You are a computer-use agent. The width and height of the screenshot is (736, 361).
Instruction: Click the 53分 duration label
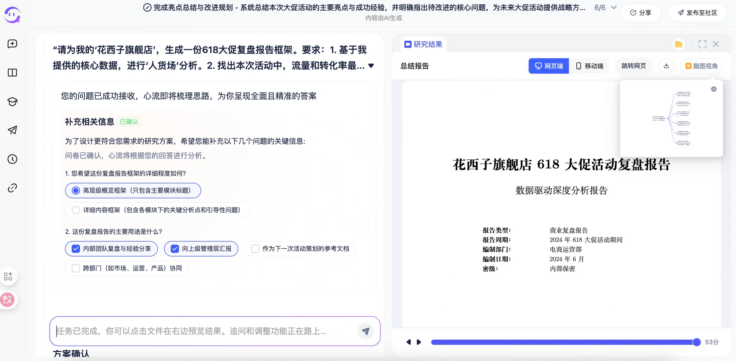[x=712, y=342]
